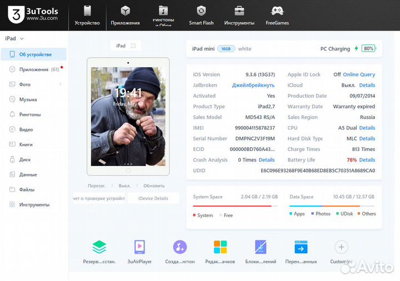Image resolution: width=400 pixels, height=281 pixels.
Task: Open Перен...анных data transfer tool
Action: [301, 252]
